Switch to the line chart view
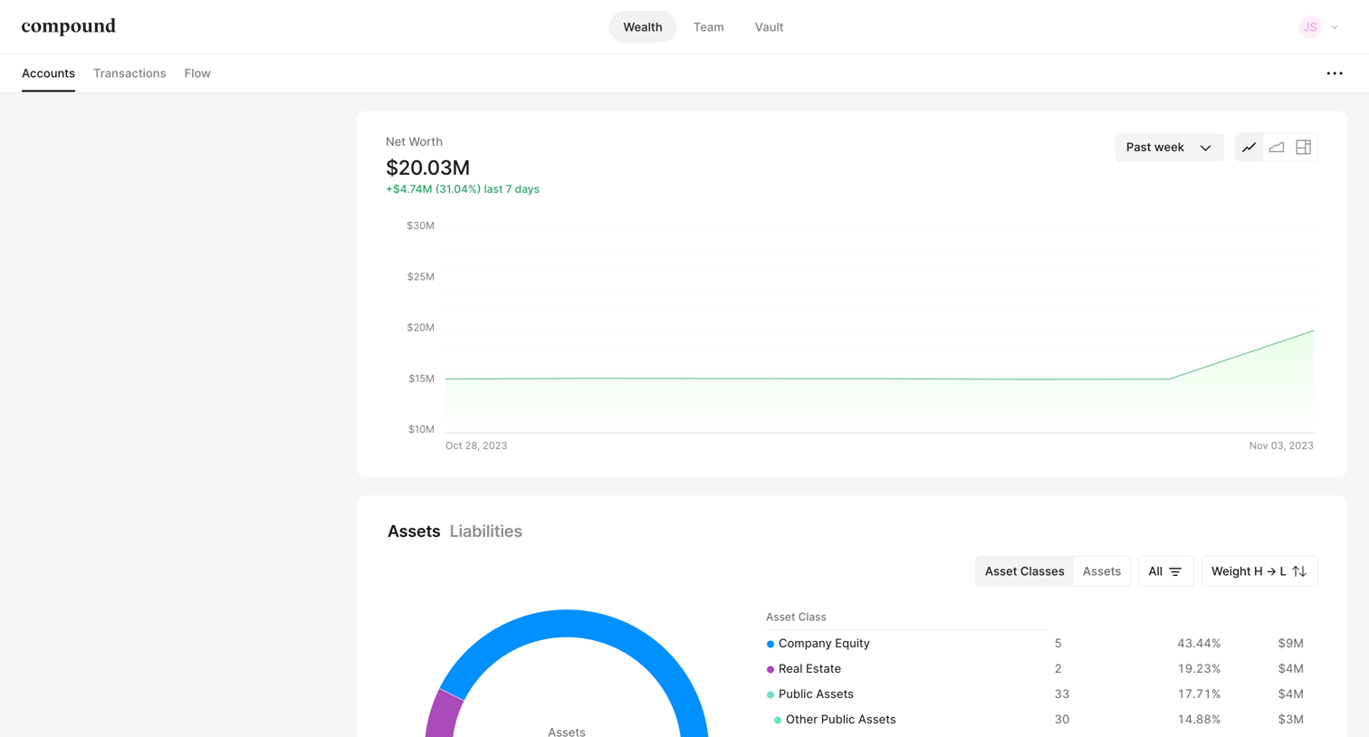The width and height of the screenshot is (1369, 737). [x=1249, y=148]
